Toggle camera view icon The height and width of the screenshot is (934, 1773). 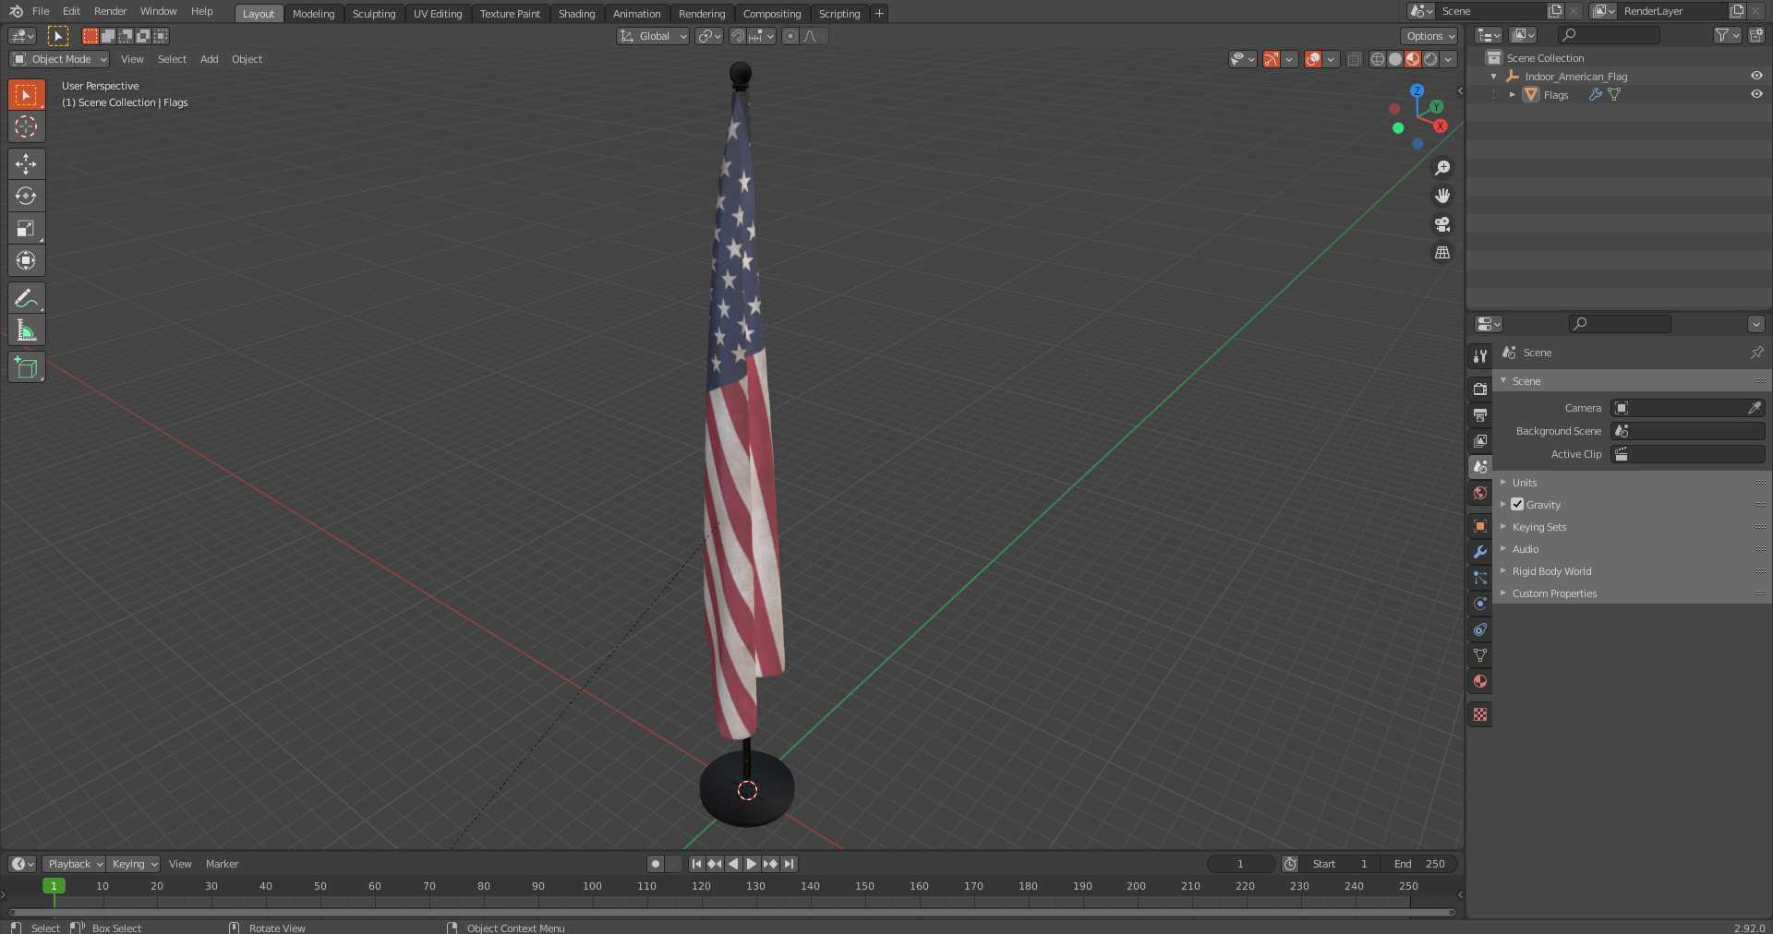[1442, 224]
